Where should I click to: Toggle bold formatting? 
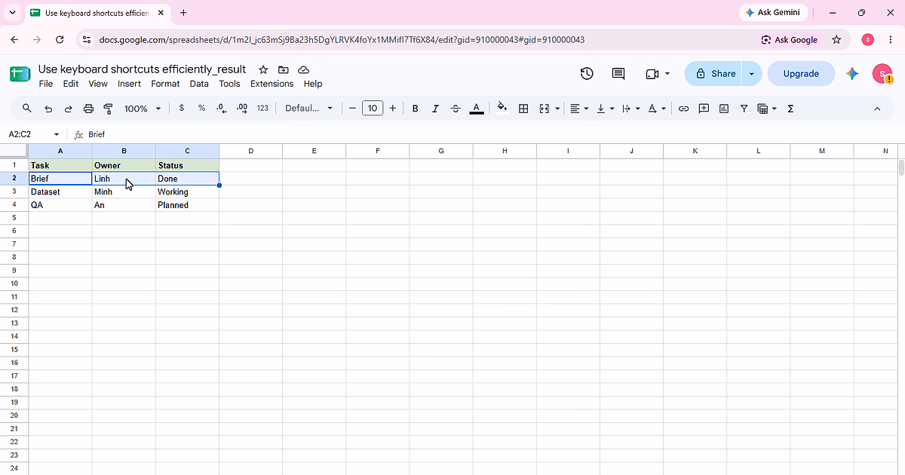coord(415,109)
